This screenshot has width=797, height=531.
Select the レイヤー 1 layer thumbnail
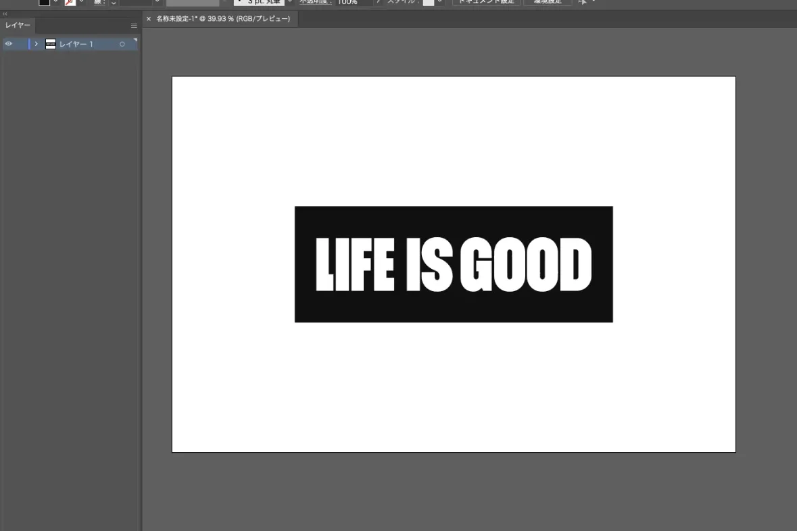[x=50, y=44]
